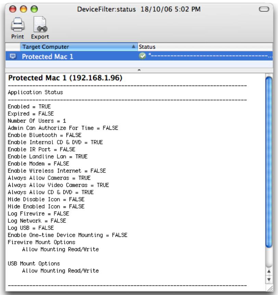Click the split pane divider handle
The image size is (278, 295).
(x=139, y=70)
